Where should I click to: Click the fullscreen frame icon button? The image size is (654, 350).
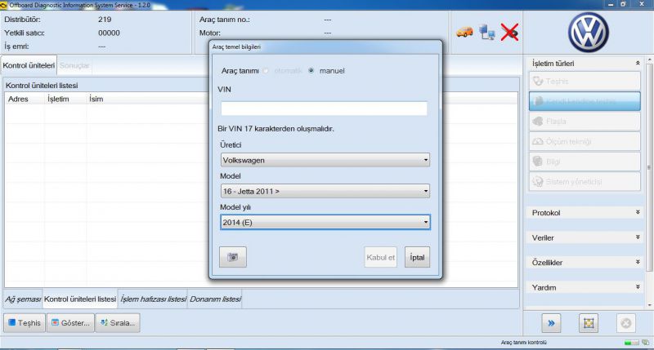point(589,323)
